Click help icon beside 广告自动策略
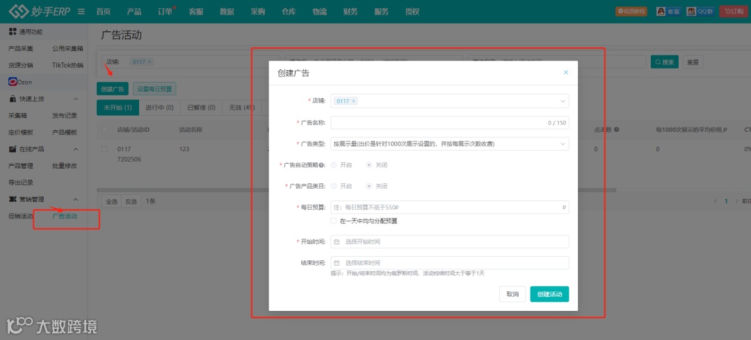 click(321, 165)
